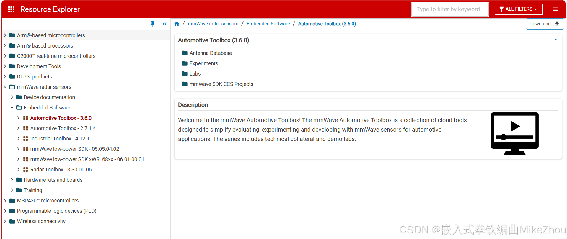Open Automotive Toolbox (3.6.0) breadcrumb link
The image size is (567, 239).
pos(327,24)
